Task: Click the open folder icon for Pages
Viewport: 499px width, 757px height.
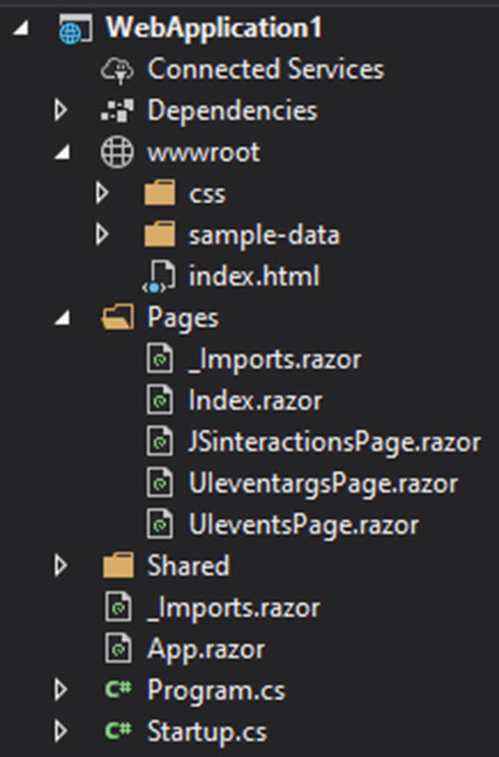Action: point(117,317)
